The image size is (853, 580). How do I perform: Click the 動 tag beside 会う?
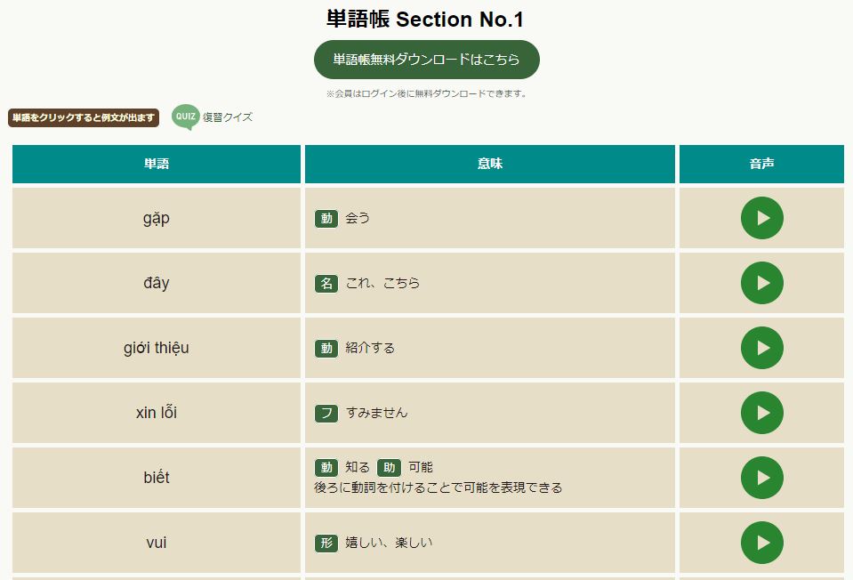click(326, 218)
